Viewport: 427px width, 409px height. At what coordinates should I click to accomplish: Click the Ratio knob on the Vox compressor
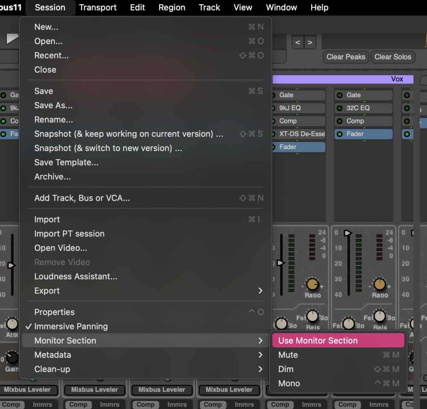click(x=380, y=285)
